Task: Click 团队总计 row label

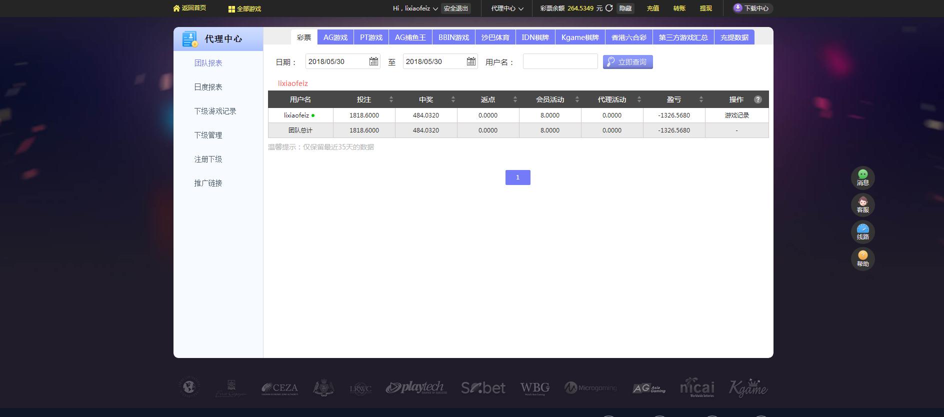Action: coord(300,130)
